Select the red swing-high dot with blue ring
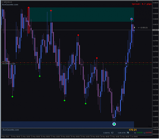Screen dimensions: 159x139 click(132, 19)
